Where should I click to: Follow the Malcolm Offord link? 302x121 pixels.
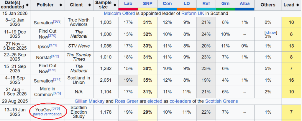click(119, 14)
